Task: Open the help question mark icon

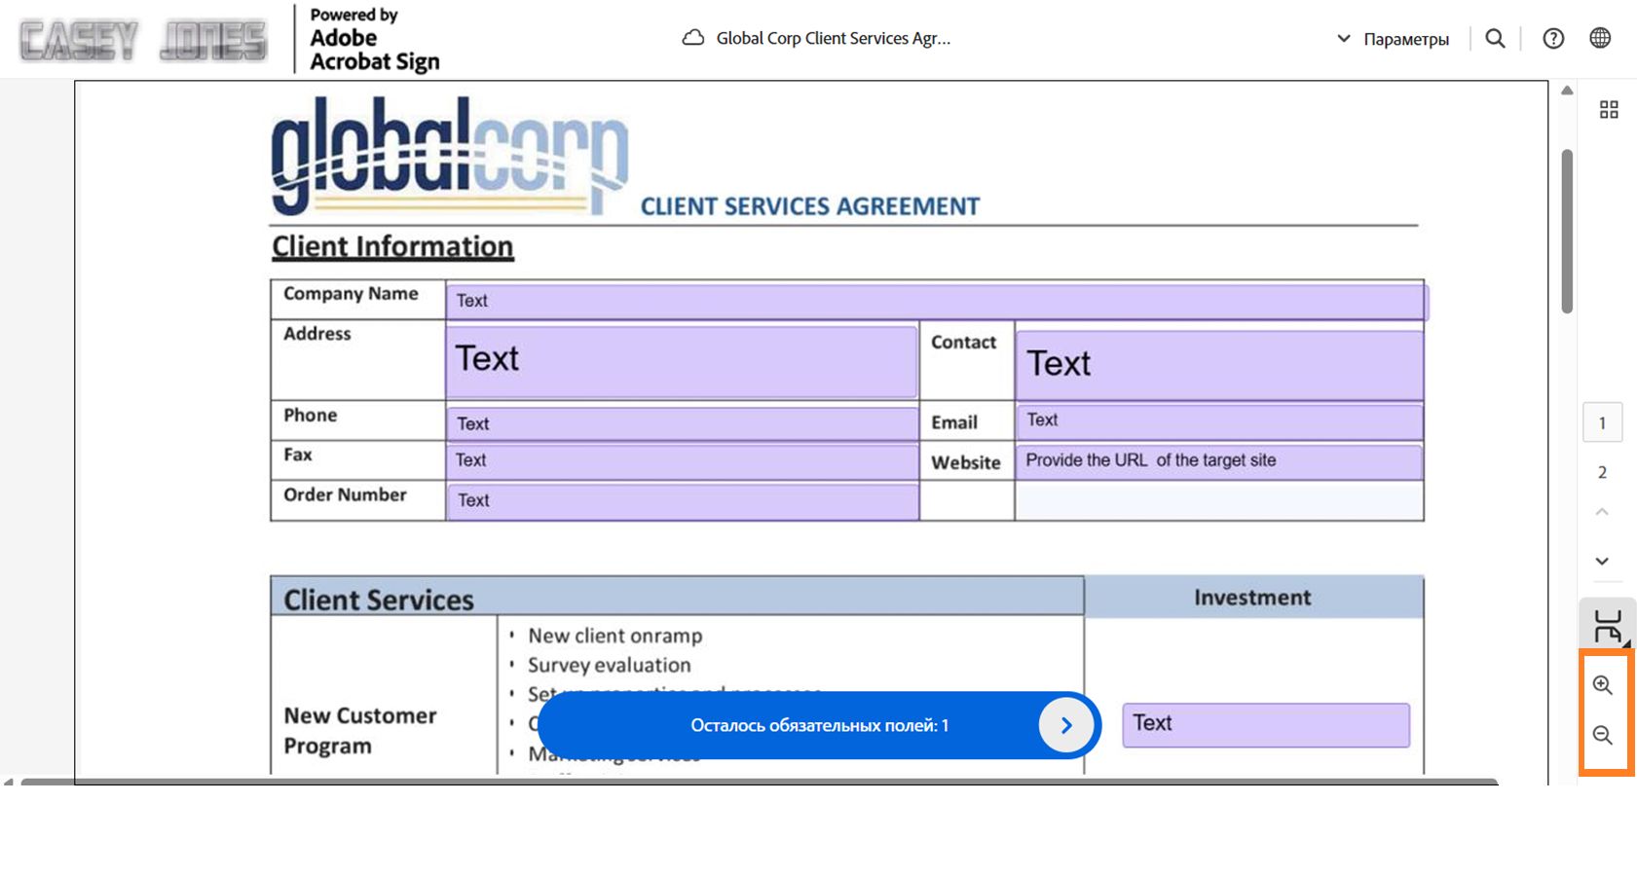Action: tap(1553, 38)
